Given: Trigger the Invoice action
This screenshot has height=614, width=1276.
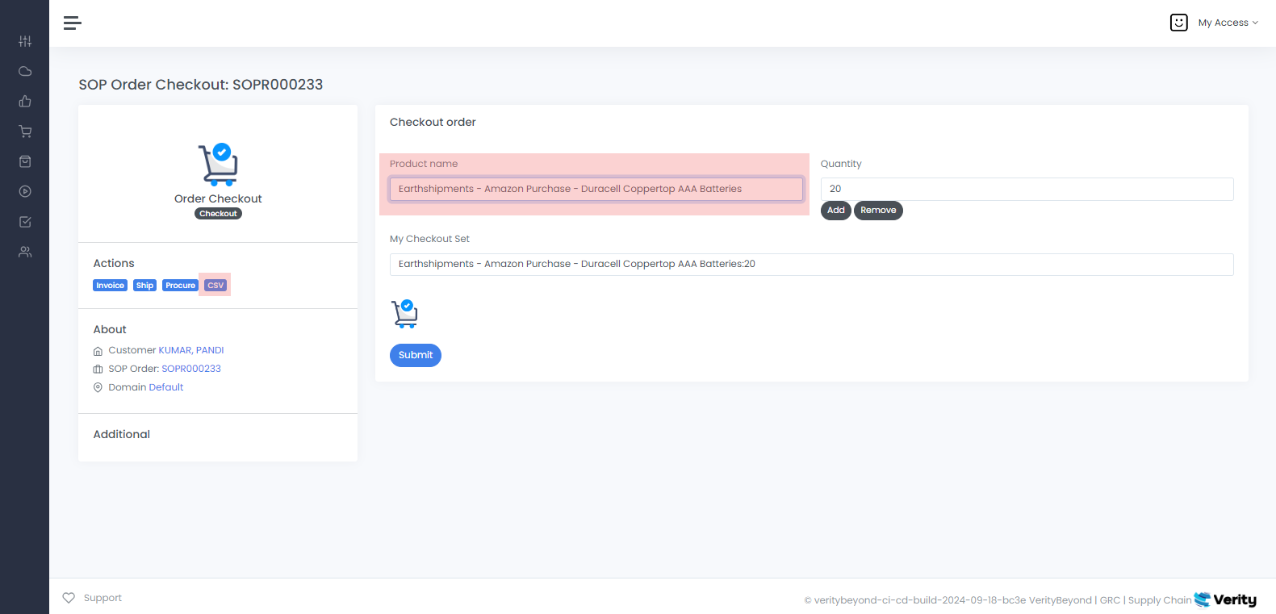Looking at the screenshot, I should (x=110, y=285).
